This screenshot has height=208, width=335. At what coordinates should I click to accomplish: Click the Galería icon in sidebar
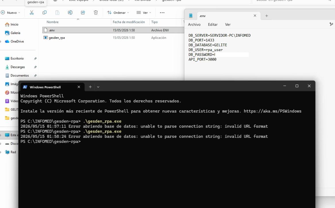pos(7,33)
